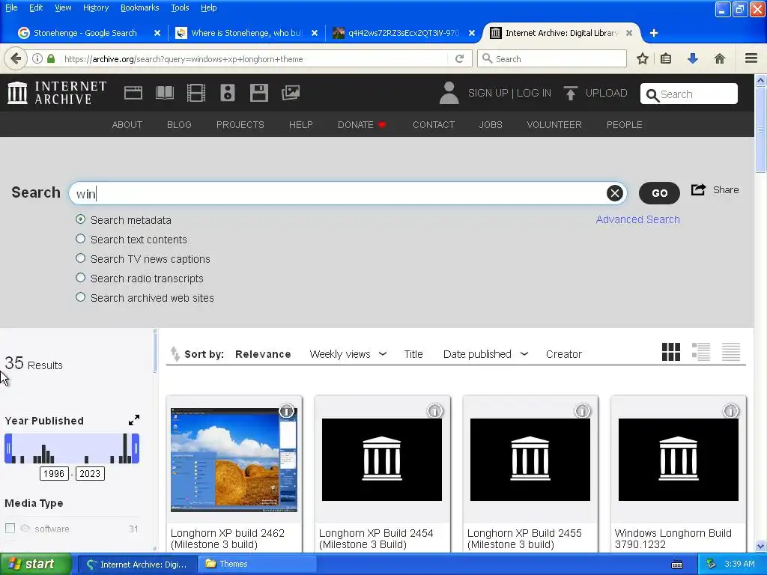
Task: Click the SIGN UP link
Action: click(488, 93)
